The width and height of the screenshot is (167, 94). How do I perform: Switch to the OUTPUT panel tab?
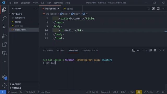point(61,50)
